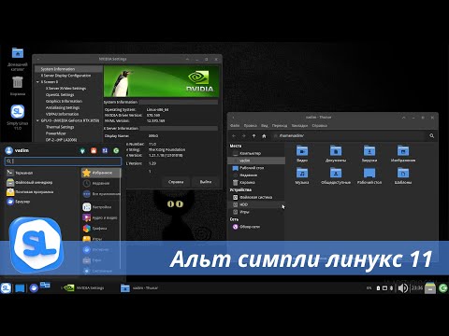
Task: Open the home folder desktop icon
Action: (18, 59)
